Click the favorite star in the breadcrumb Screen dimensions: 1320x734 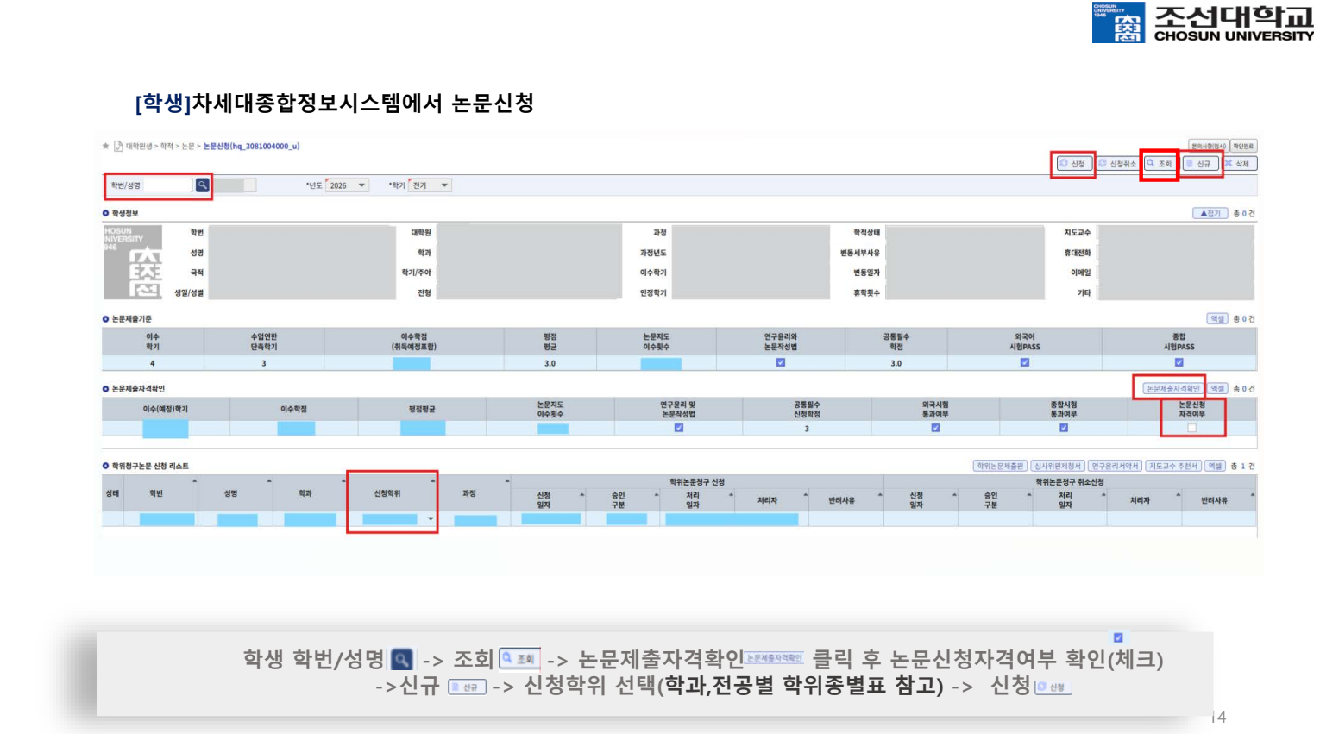(106, 147)
